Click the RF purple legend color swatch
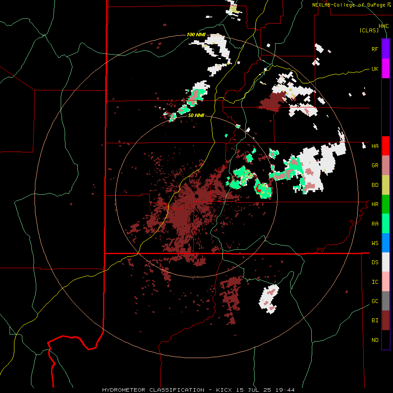The height and width of the screenshot is (393, 393). pos(386,49)
